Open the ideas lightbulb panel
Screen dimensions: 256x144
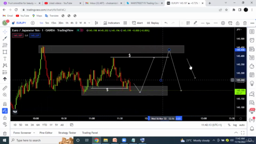pyautogui.click(x=252, y=84)
